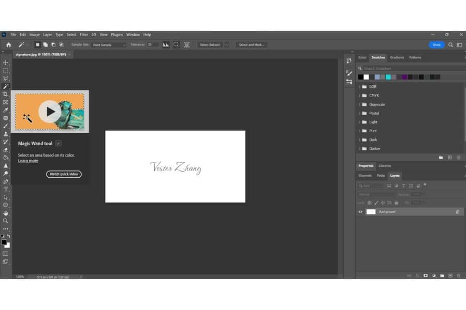Open the search magnifier icon top right

coord(450,45)
